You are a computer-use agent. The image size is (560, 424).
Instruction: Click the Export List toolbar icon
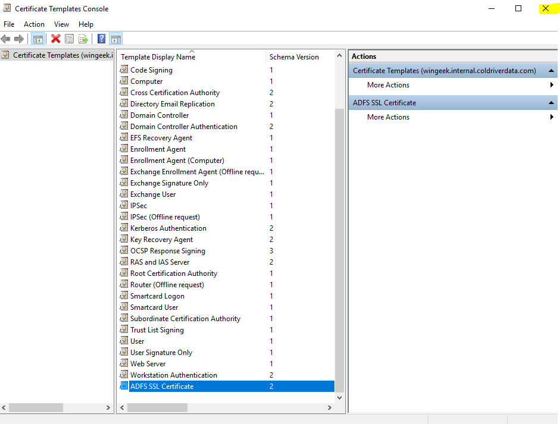point(83,39)
